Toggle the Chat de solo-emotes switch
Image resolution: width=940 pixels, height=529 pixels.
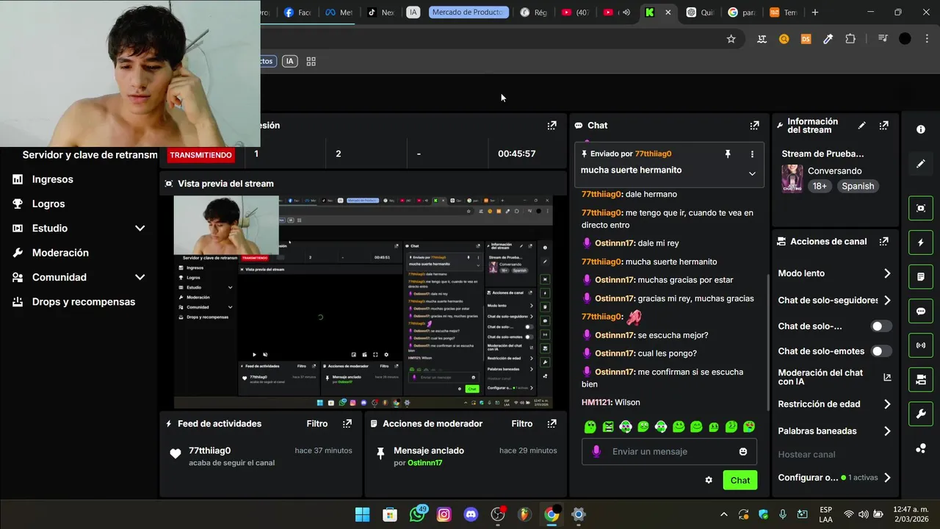(x=881, y=351)
